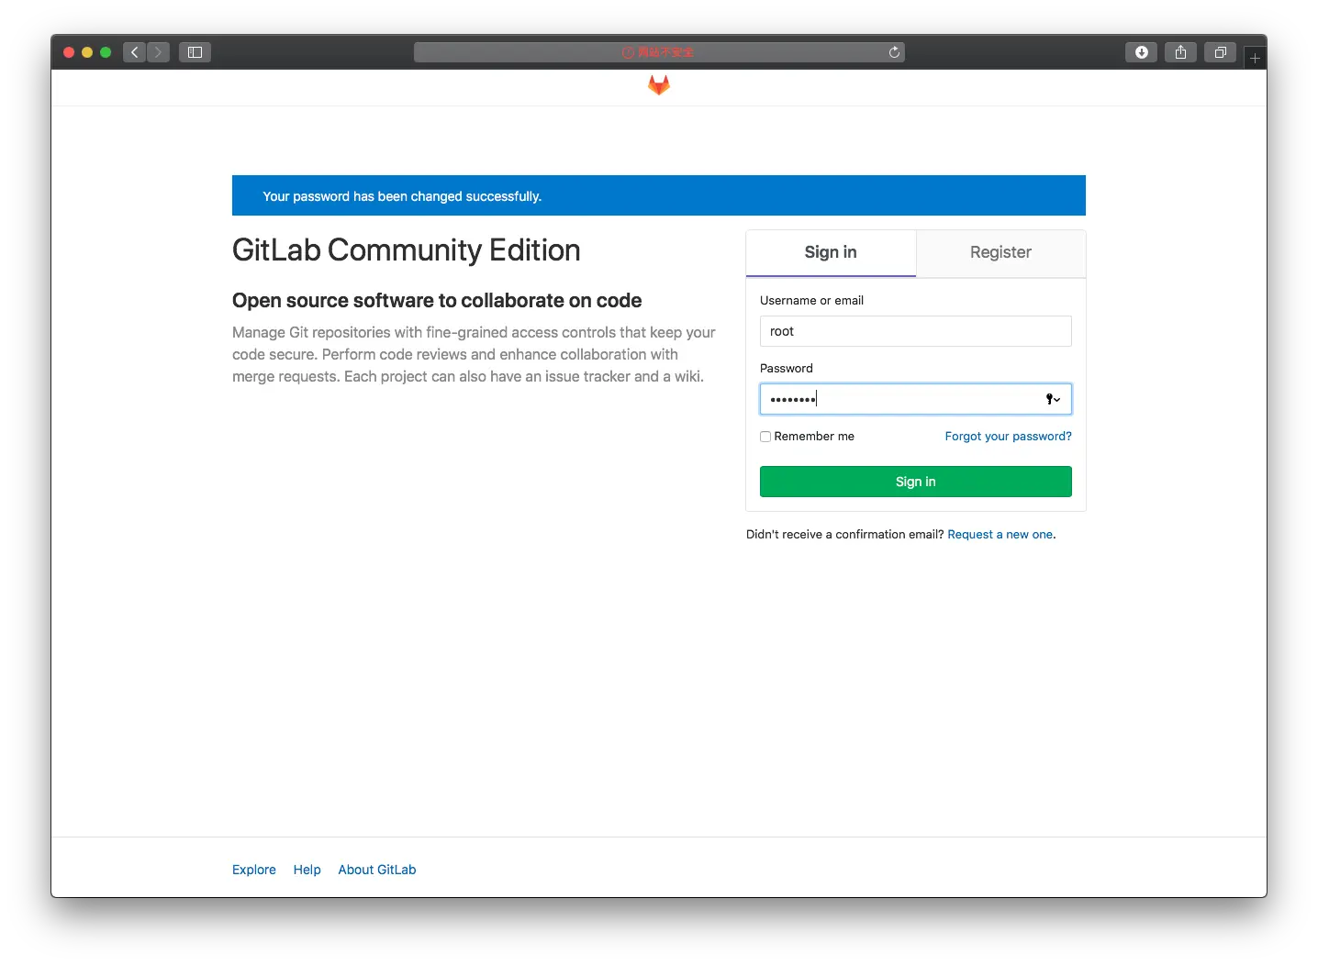Show all tabs overview

1221,52
